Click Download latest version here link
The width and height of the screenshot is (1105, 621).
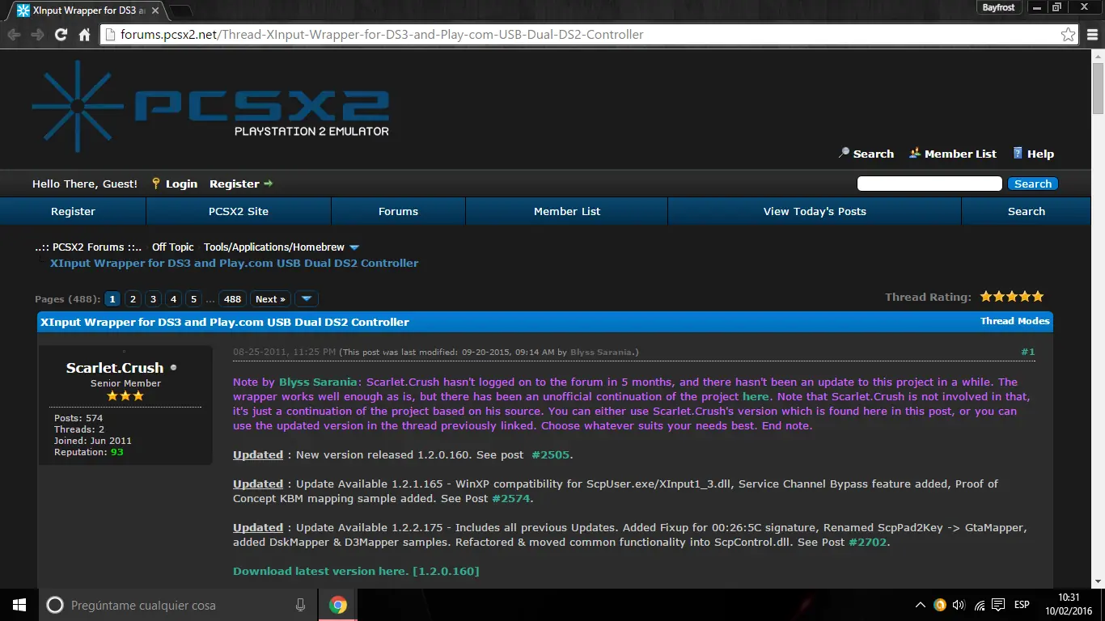click(356, 572)
